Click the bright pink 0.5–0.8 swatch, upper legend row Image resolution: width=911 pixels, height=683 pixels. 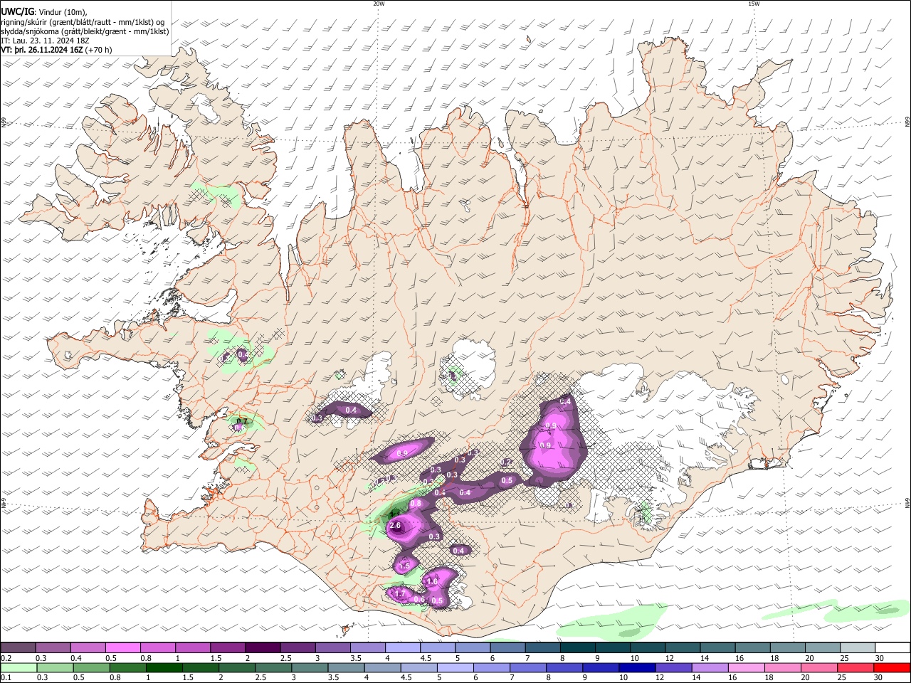coord(122,647)
